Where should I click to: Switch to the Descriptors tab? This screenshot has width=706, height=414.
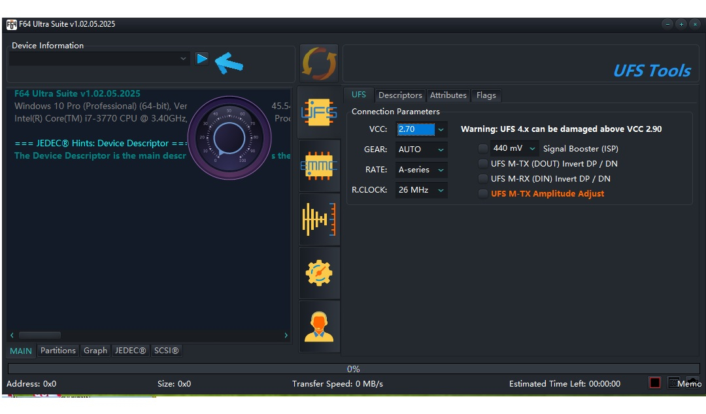(400, 95)
